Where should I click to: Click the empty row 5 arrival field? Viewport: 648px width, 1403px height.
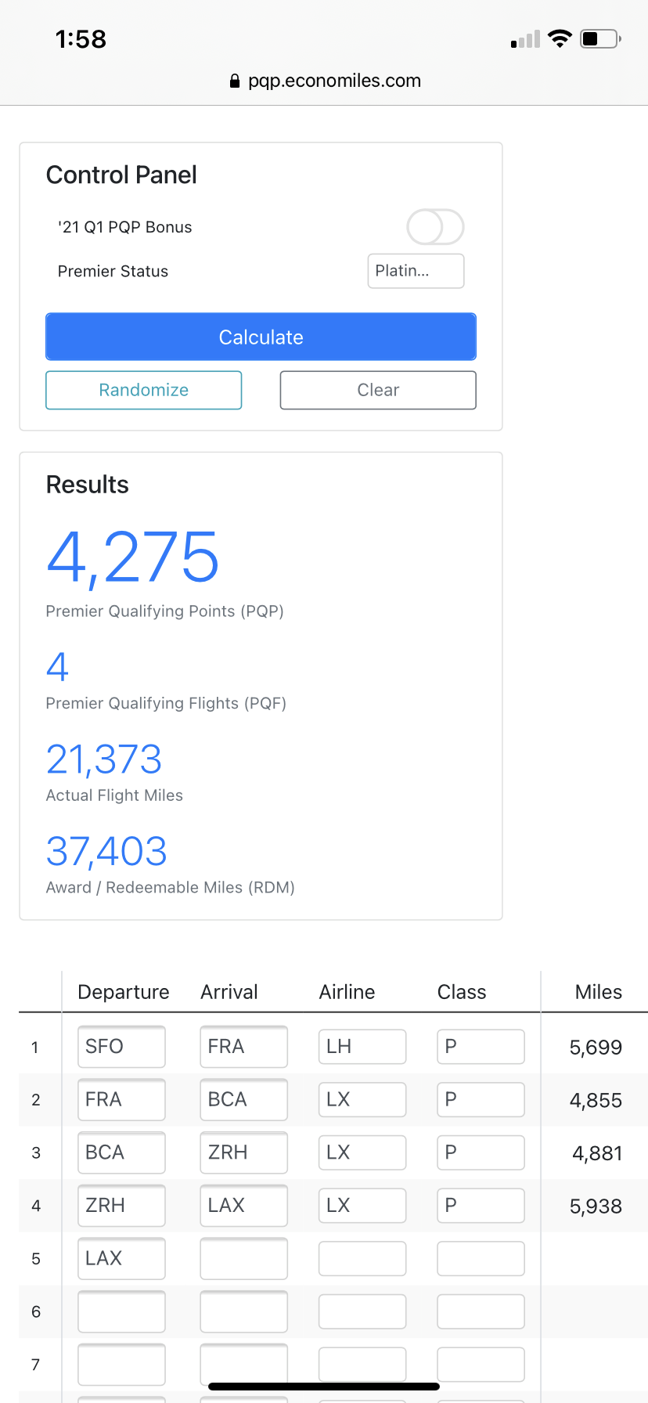tap(243, 1258)
